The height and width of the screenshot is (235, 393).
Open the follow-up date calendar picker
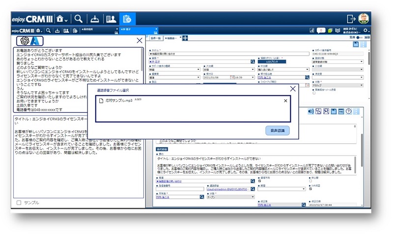[308, 86]
